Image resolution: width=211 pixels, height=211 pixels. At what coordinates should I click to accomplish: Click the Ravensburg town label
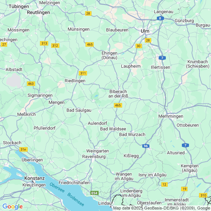(94, 156)
